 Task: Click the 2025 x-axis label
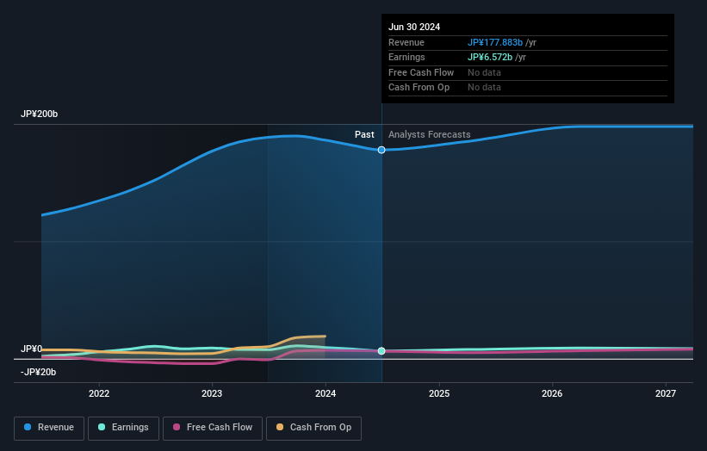(439, 393)
